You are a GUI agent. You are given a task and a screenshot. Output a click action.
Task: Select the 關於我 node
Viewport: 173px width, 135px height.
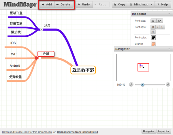tap(16, 32)
